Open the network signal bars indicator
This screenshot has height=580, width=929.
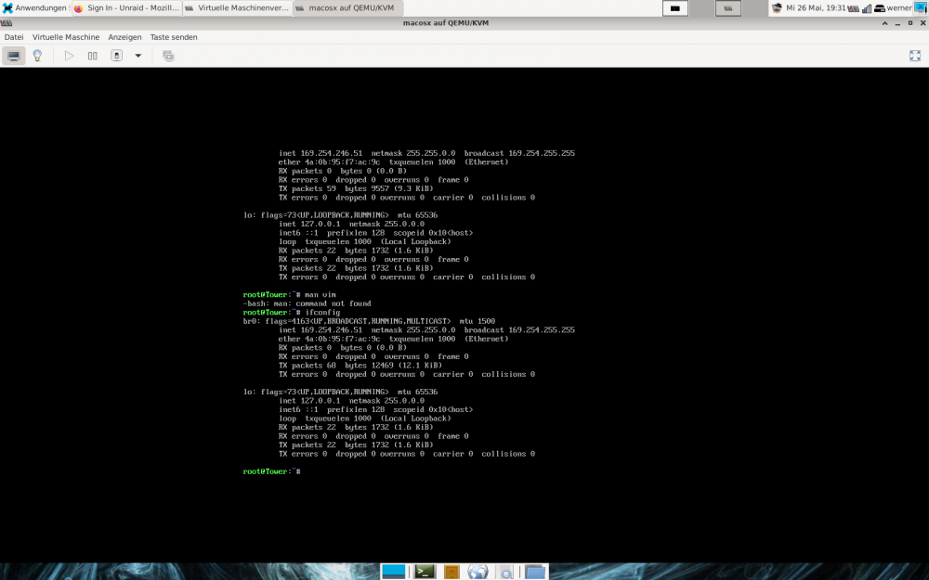[866, 8]
